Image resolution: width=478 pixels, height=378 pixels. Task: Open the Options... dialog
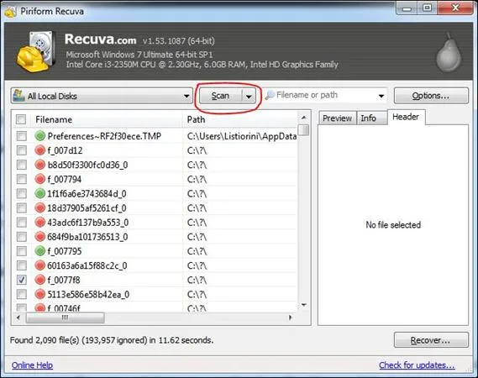431,96
